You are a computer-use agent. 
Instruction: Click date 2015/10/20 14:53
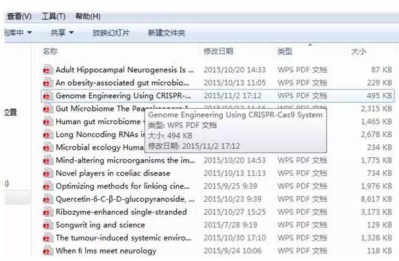234,160
